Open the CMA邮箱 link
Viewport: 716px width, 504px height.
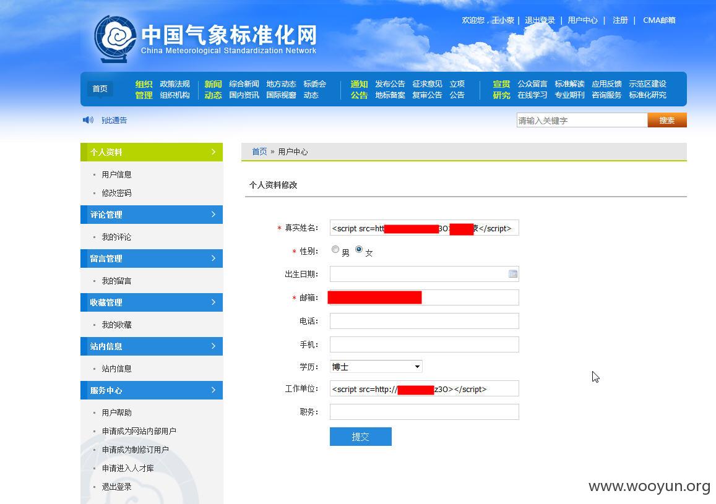(659, 20)
